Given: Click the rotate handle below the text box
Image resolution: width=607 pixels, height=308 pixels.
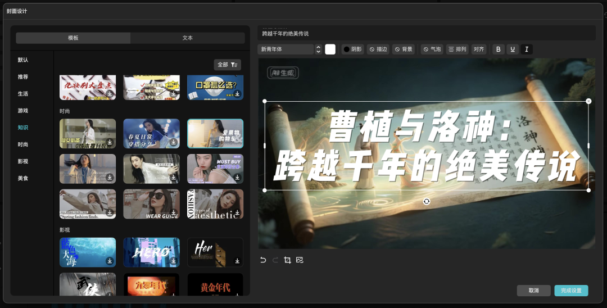Looking at the screenshot, I should tap(426, 201).
